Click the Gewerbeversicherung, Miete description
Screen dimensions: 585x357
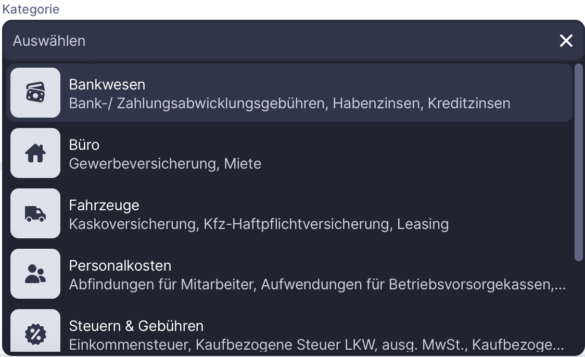click(x=165, y=164)
